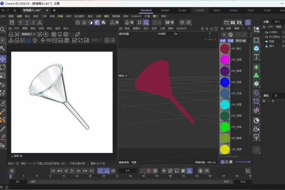Open the Redshift menu in main menu bar

136,16
